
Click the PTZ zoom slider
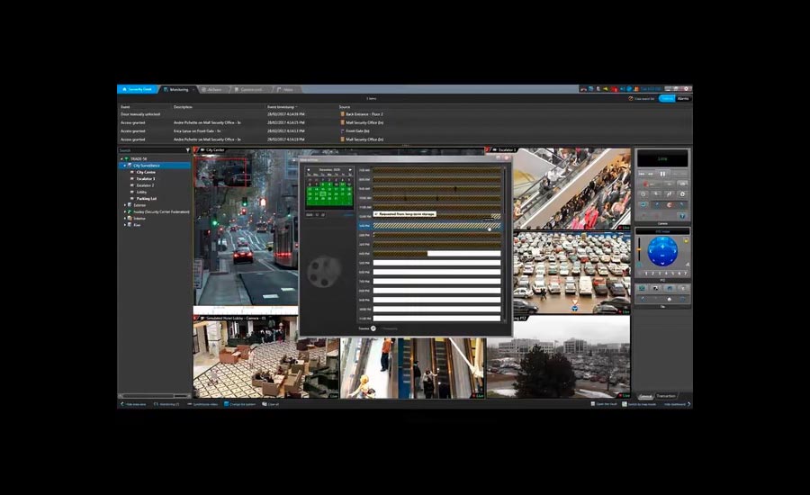(x=640, y=252)
